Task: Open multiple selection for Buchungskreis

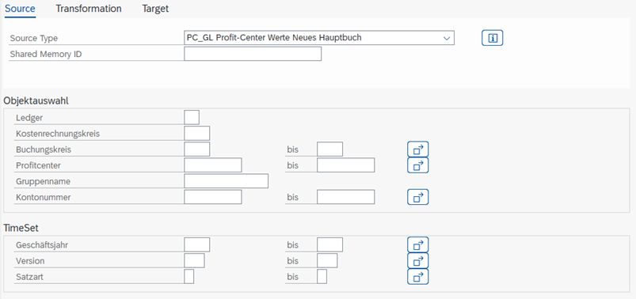Action: click(417, 149)
